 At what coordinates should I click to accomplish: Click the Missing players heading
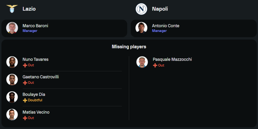point(129,47)
